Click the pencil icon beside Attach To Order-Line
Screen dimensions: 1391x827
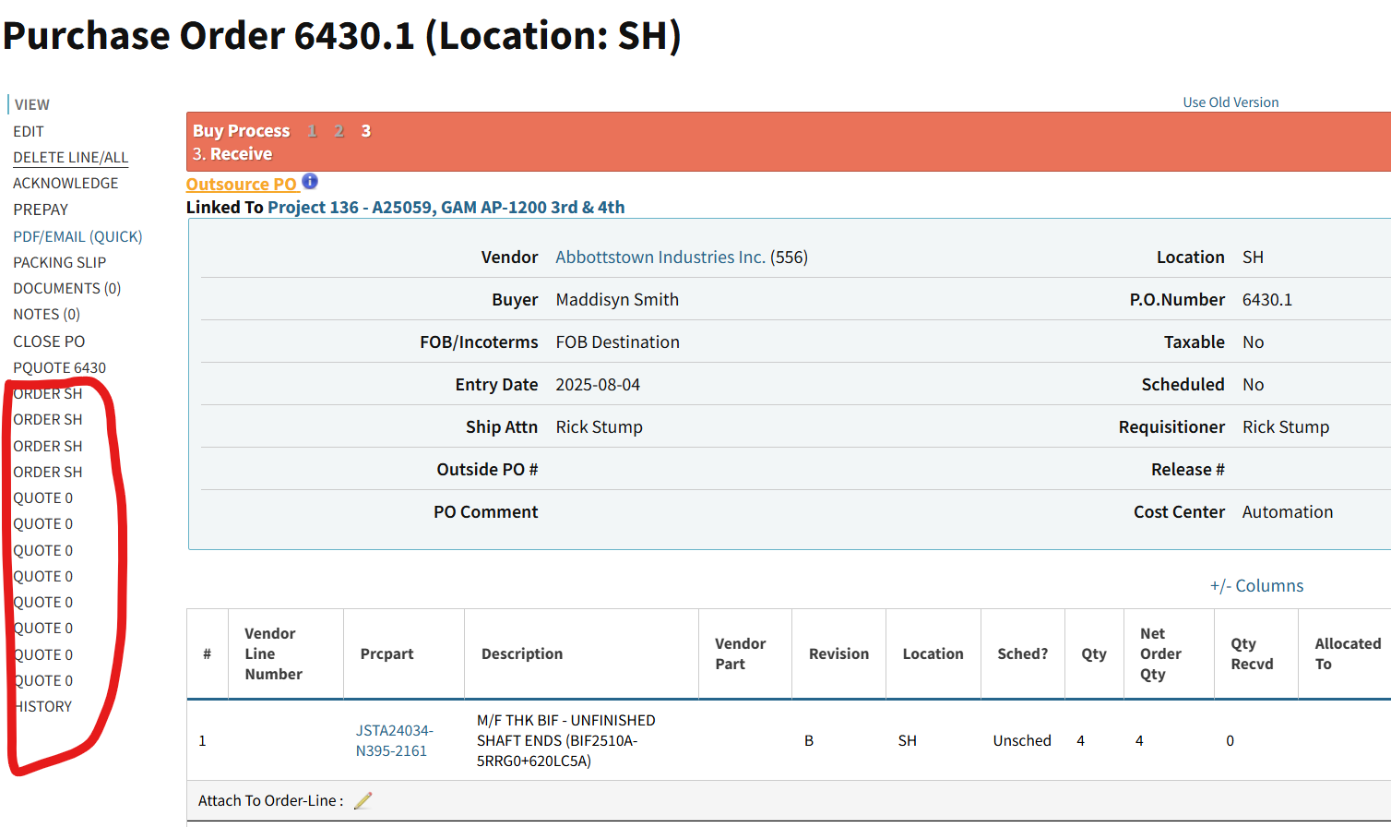(x=363, y=800)
